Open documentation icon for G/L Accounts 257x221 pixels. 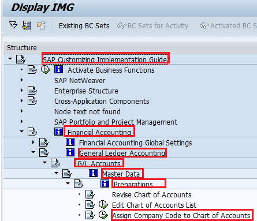click(x=55, y=163)
